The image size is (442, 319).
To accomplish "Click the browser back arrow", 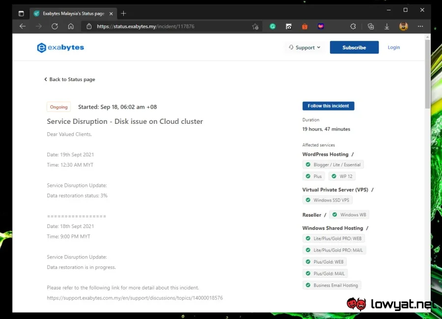I will click(23, 26).
